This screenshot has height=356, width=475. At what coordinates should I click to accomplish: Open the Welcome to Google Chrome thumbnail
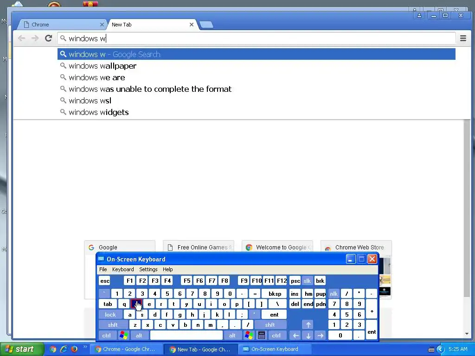(x=277, y=247)
